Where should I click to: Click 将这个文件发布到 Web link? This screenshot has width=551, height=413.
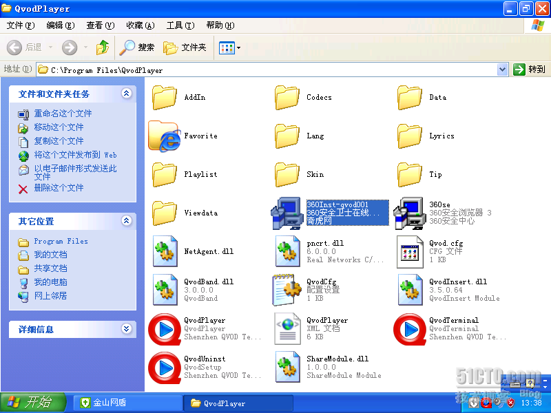pos(75,155)
